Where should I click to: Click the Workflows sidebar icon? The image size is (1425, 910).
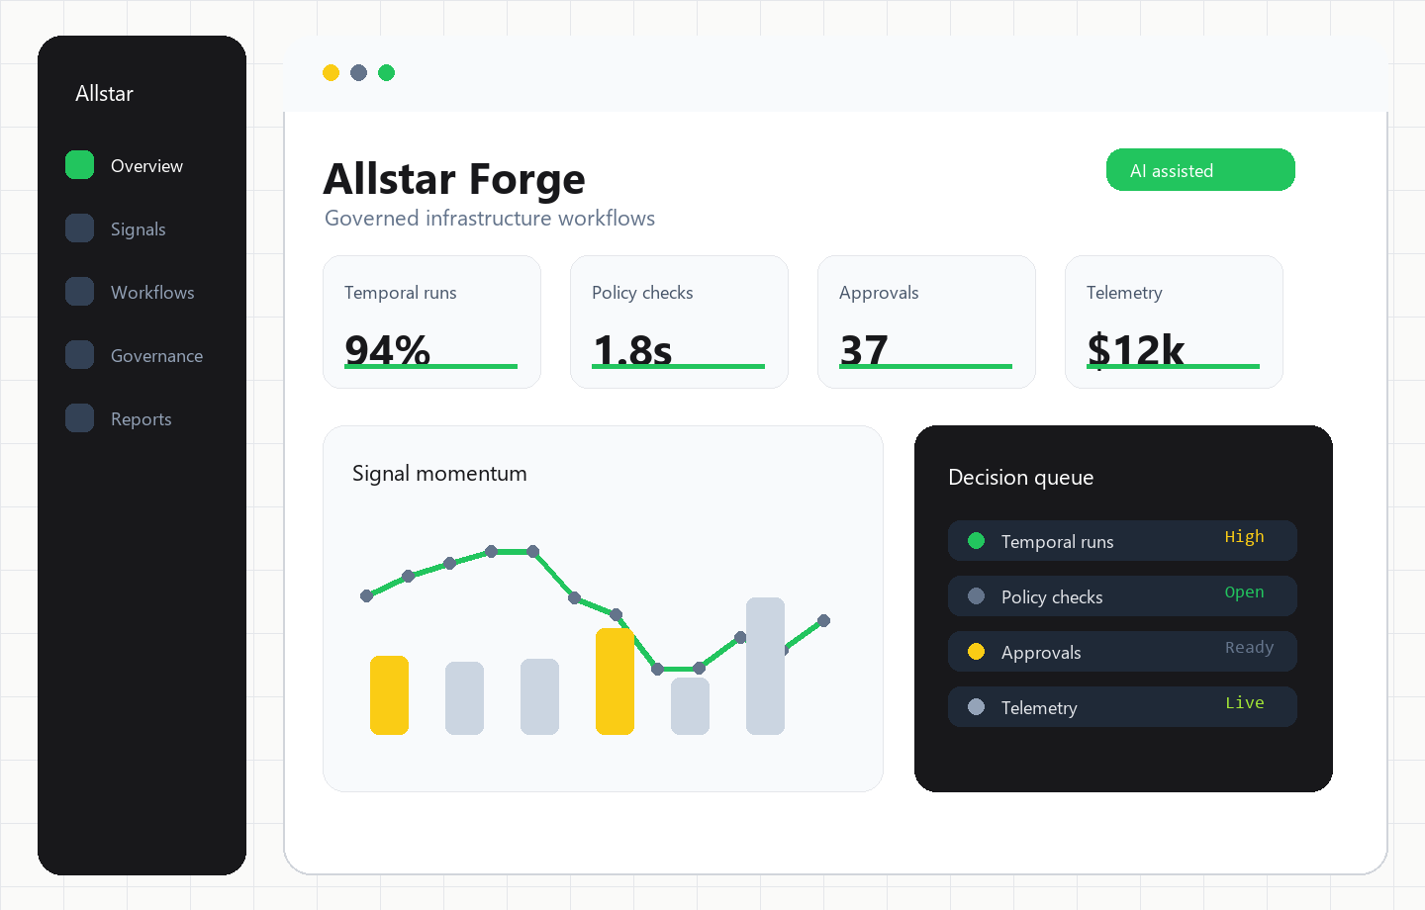[x=79, y=292]
